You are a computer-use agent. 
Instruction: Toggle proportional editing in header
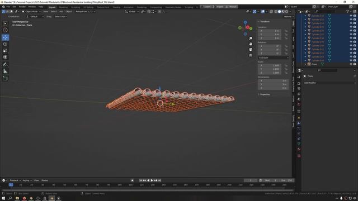coord(159,11)
